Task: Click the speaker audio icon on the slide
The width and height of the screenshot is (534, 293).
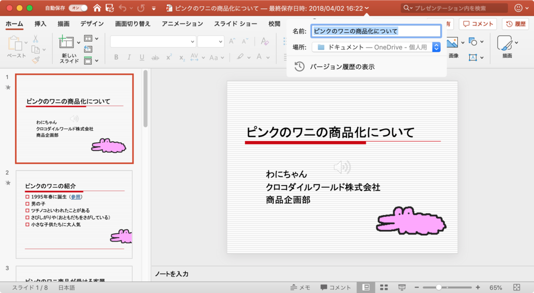Action: pos(342,167)
